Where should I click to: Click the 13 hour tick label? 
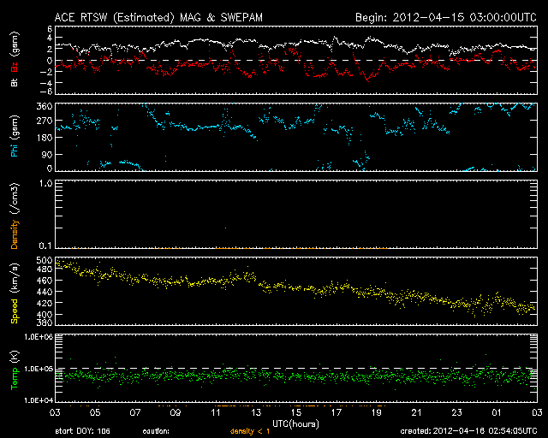click(254, 412)
